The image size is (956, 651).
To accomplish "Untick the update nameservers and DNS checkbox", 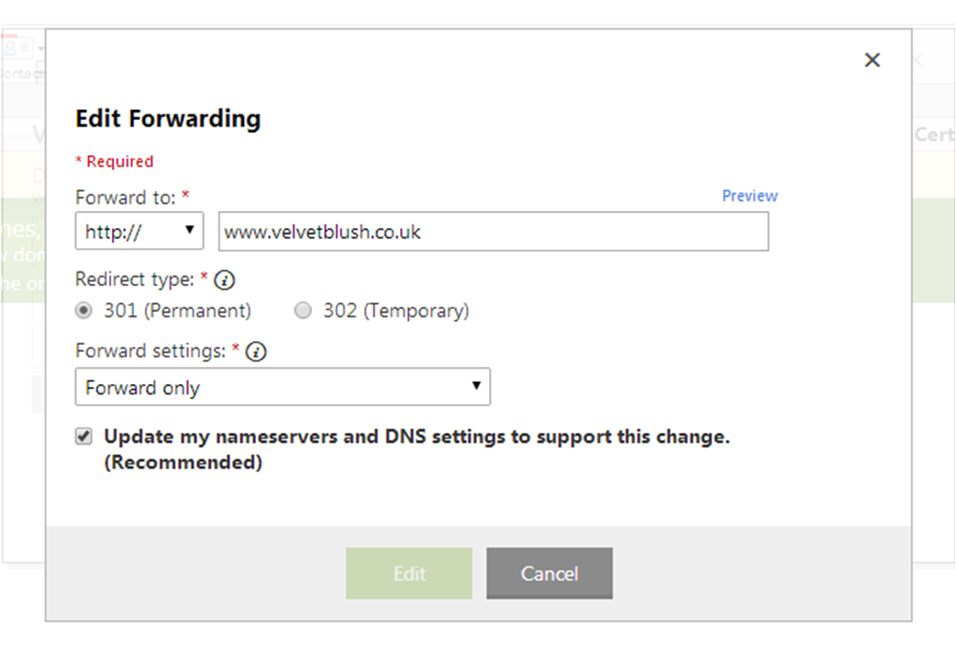I will 84,436.
